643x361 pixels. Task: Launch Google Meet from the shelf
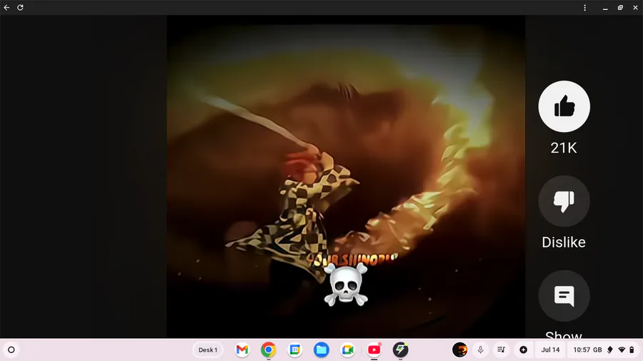click(x=347, y=350)
